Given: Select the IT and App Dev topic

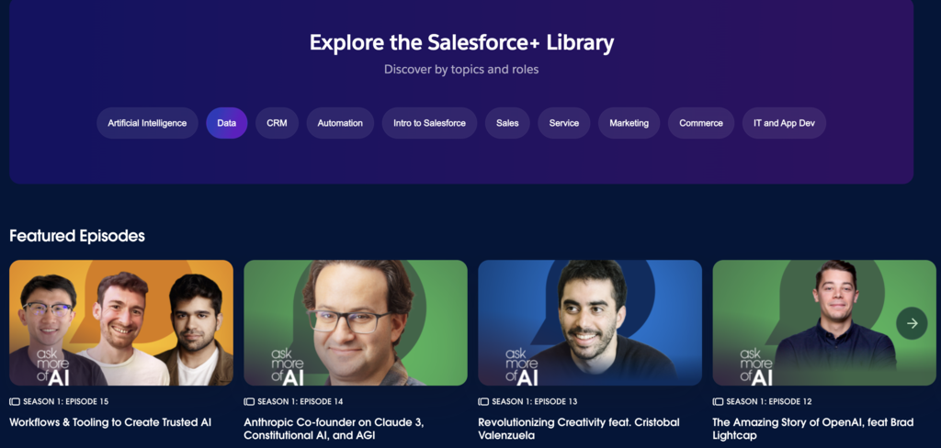Looking at the screenshot, I should click(x=784, y=123).
